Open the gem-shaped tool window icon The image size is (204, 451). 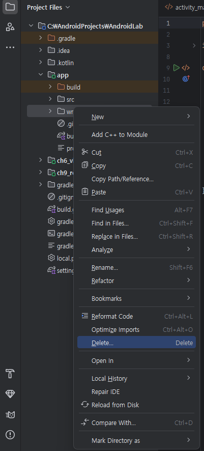pos(10,394)
